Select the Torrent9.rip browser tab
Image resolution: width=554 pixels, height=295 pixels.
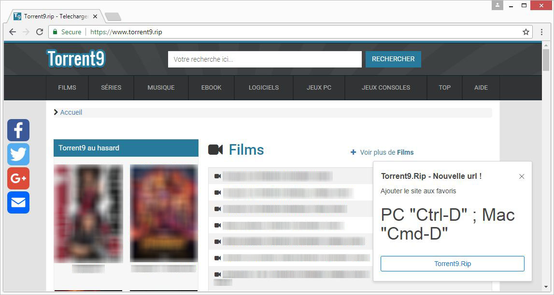click(57, 16)
